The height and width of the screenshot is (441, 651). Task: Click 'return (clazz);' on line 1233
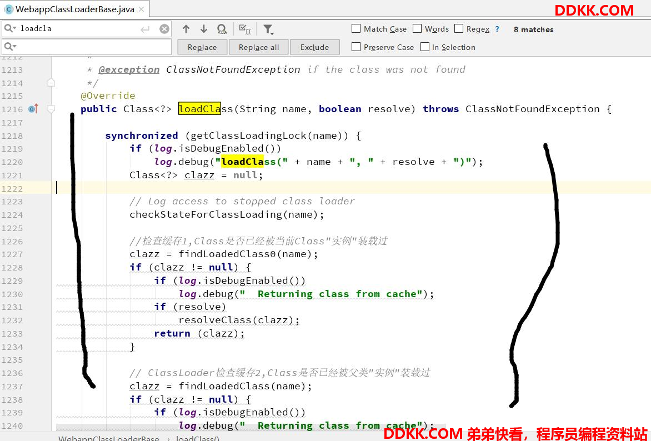pyautogui.click(x=199, y=333)
